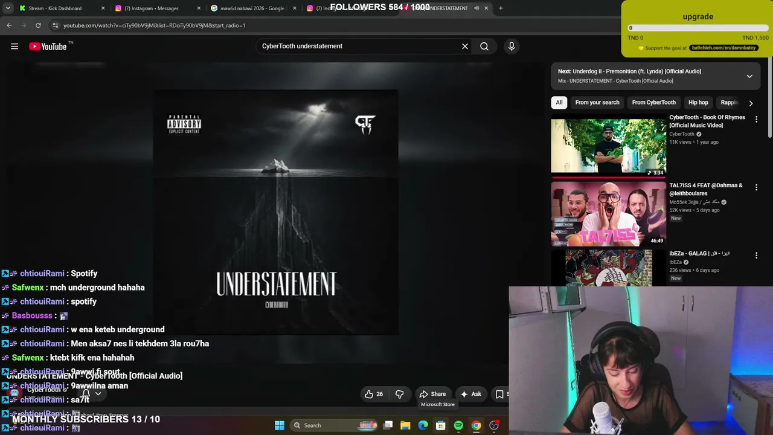Viewport: 773px width, 435px height.
Task: Open Spotify from taskbar
Action: pyautogui.click(x=458, y=425)
